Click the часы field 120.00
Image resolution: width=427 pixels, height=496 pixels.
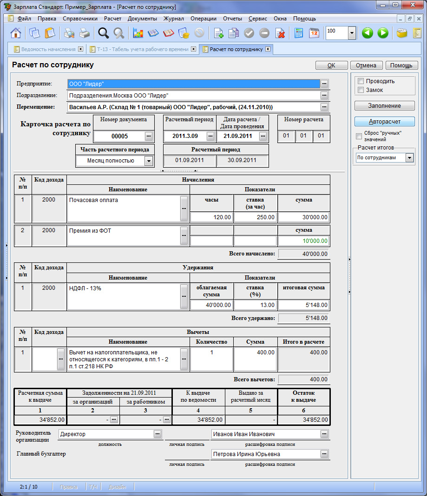(x=211, y=217)
